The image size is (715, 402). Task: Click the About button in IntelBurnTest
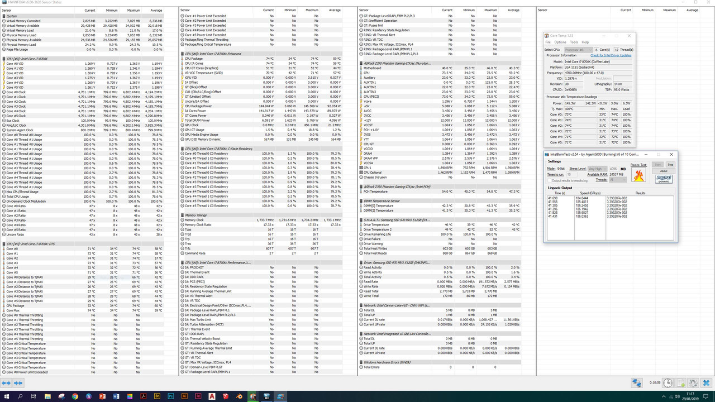pyautogui.click(x=664, y=171)
